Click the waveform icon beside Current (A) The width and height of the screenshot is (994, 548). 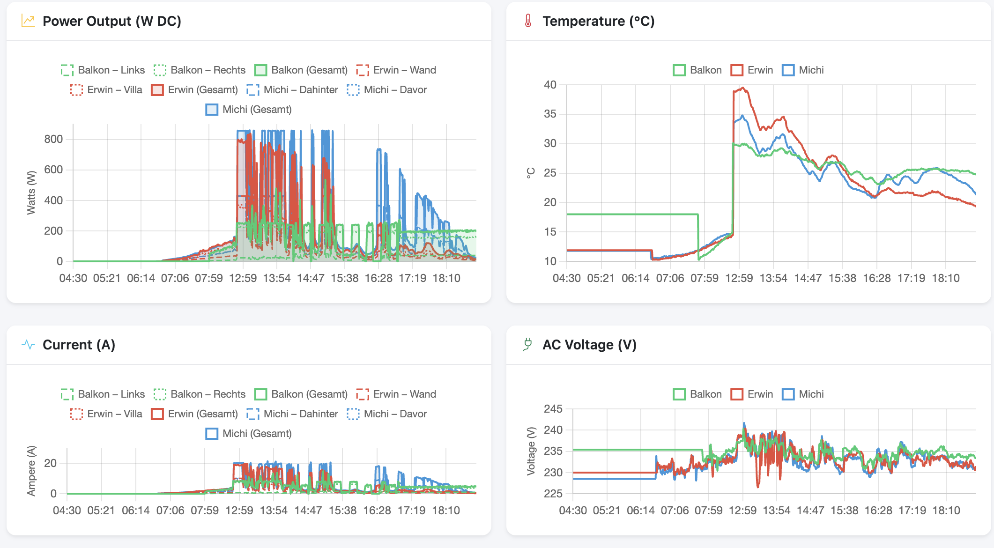coord(28,345)
